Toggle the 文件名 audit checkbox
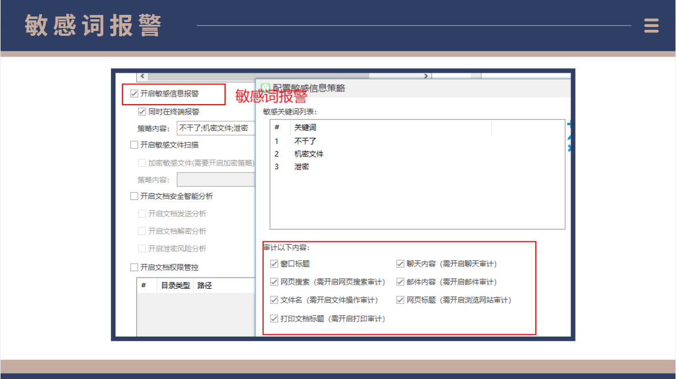676x379 pixels. pos(274,300)
